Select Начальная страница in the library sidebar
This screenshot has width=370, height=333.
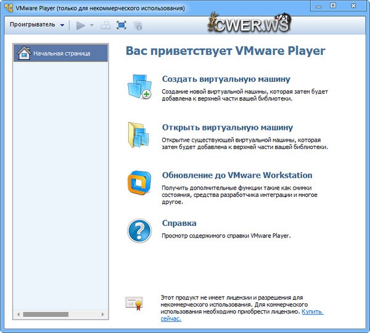point(60,53)
